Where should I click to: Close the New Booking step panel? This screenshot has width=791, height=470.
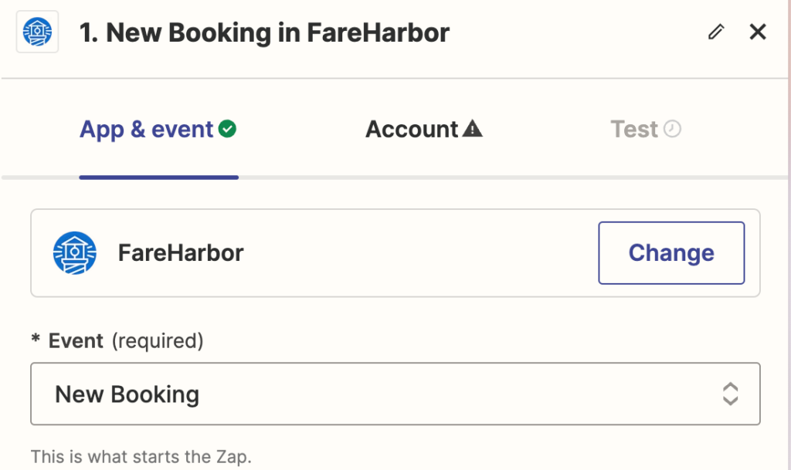point(758,32)
